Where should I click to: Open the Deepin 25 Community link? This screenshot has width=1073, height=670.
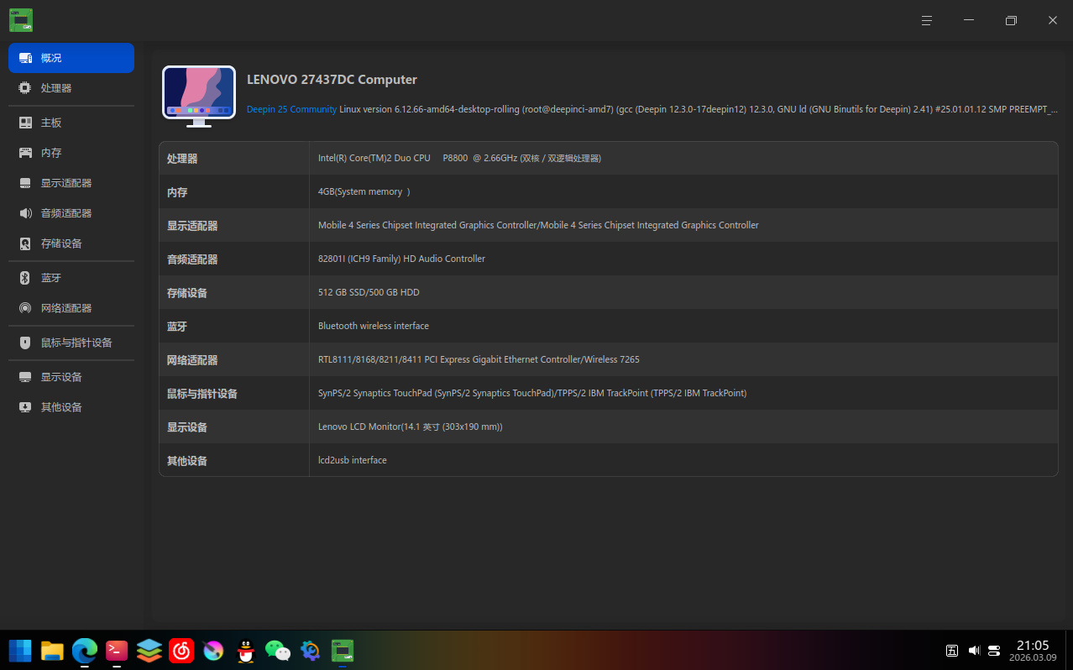tap(291, 109)
